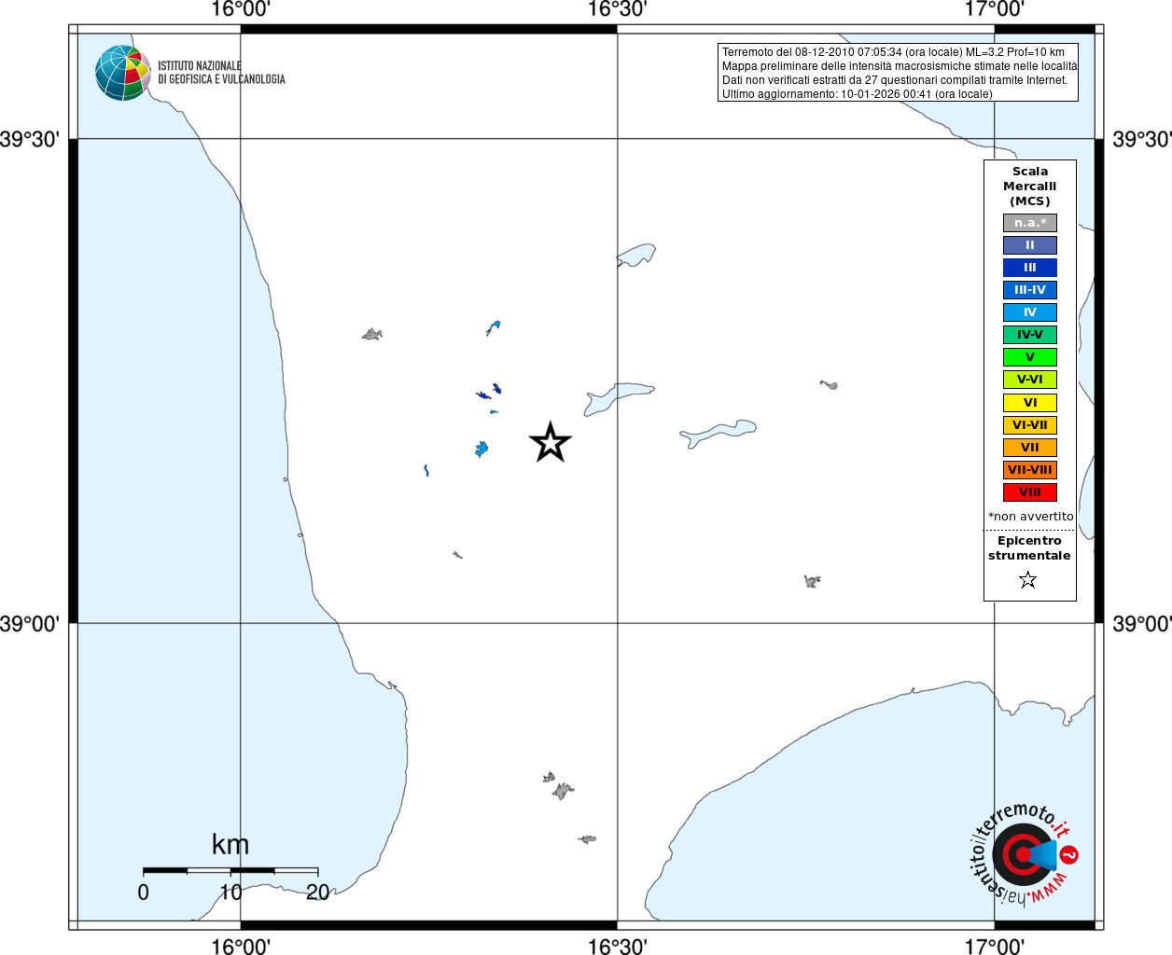
Task: Click the 'km' scale bar label
Action: tap(230, 845)
